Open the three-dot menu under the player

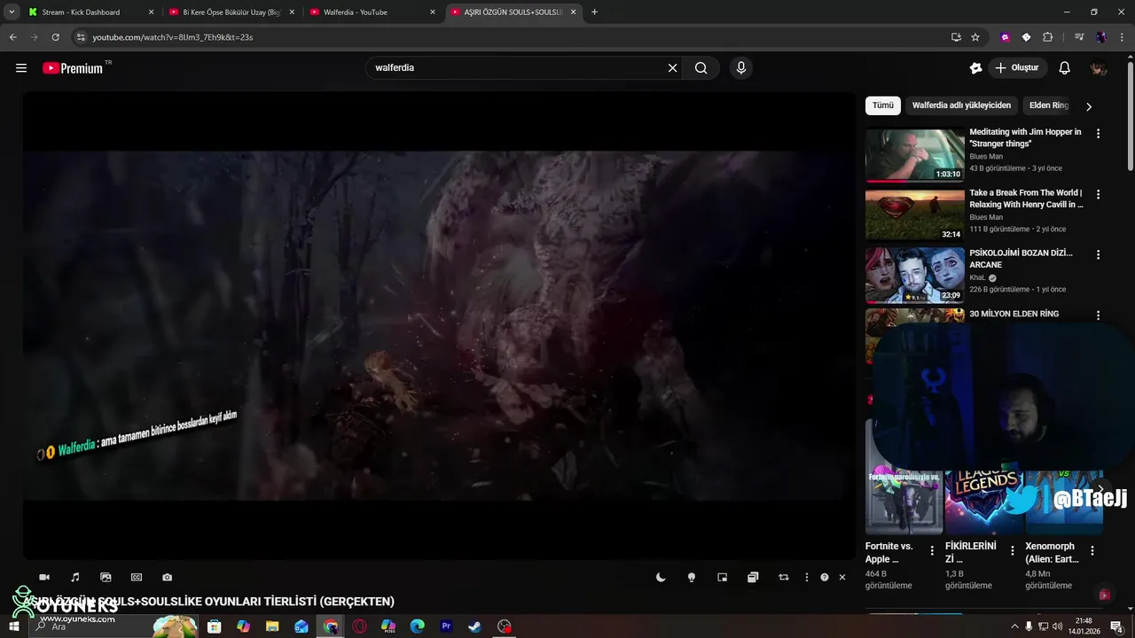(x=806, y=577)
